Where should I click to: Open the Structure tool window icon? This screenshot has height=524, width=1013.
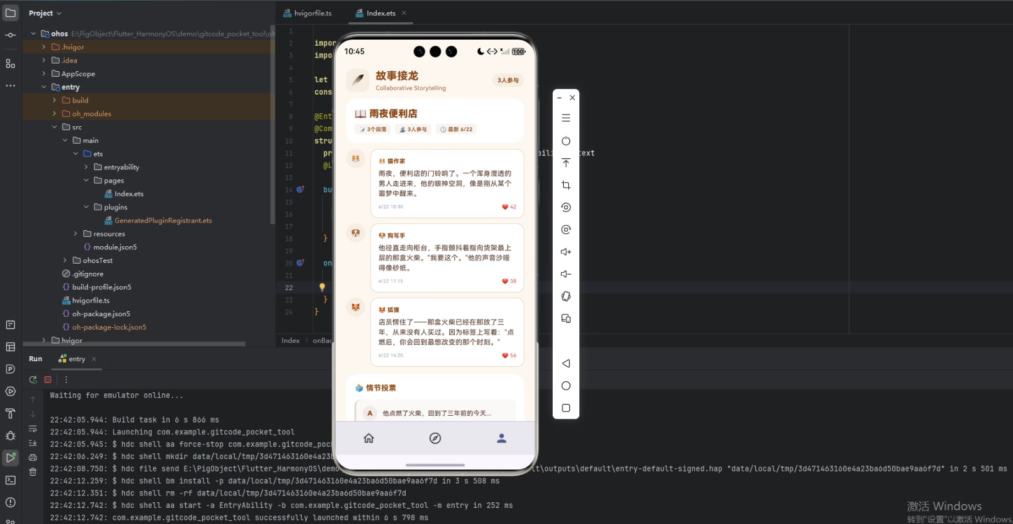tap(11, 64)
